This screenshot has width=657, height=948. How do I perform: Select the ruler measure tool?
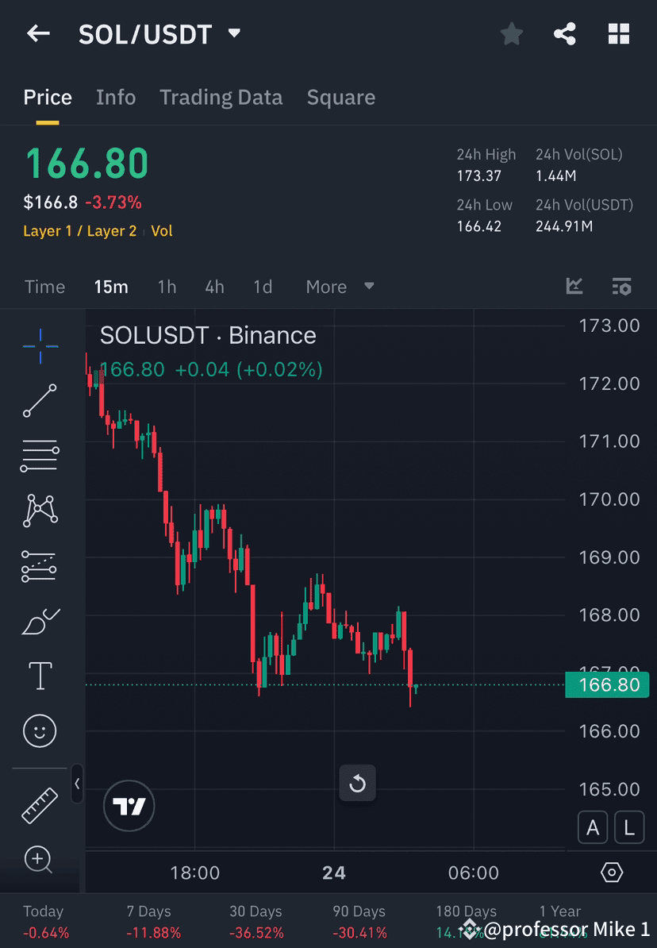(40, 804)
